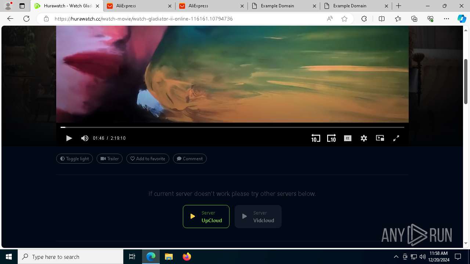Close the first AliExpress tab

pyautogui.click(x=169, y=6)
